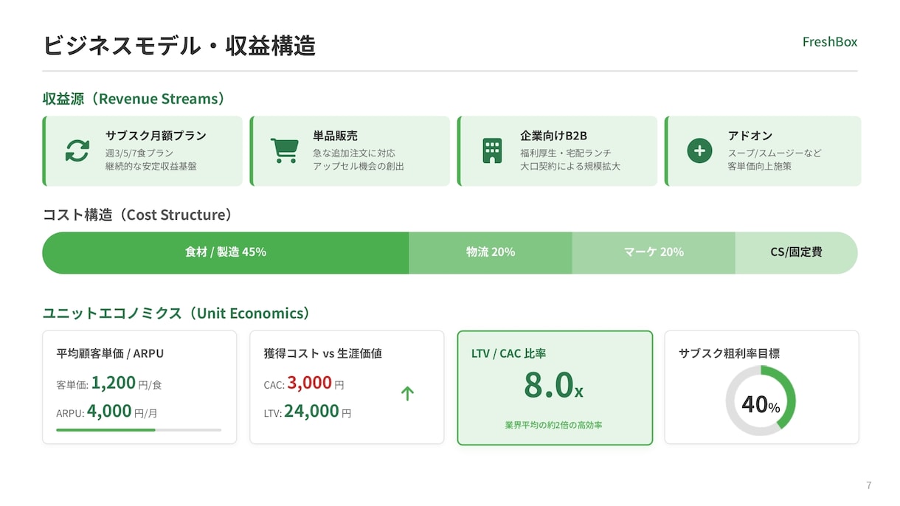Click the LTV / CAC 比率 card title

(509, 353)
